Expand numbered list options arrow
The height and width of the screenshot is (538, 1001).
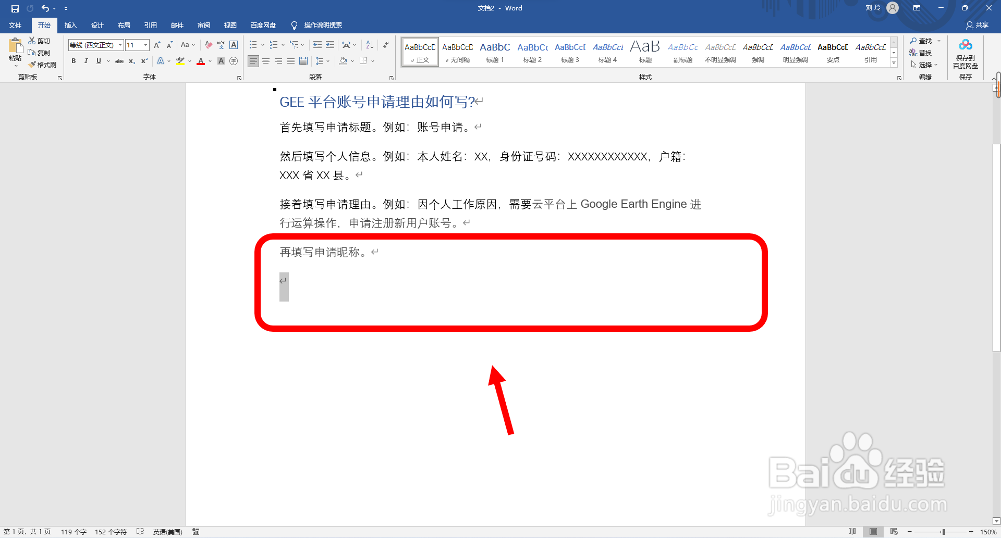point(283,45)
